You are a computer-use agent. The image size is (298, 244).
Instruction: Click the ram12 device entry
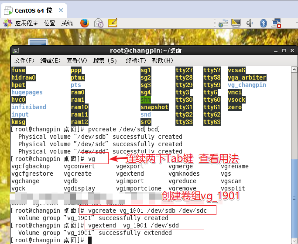tap(79, 122)
